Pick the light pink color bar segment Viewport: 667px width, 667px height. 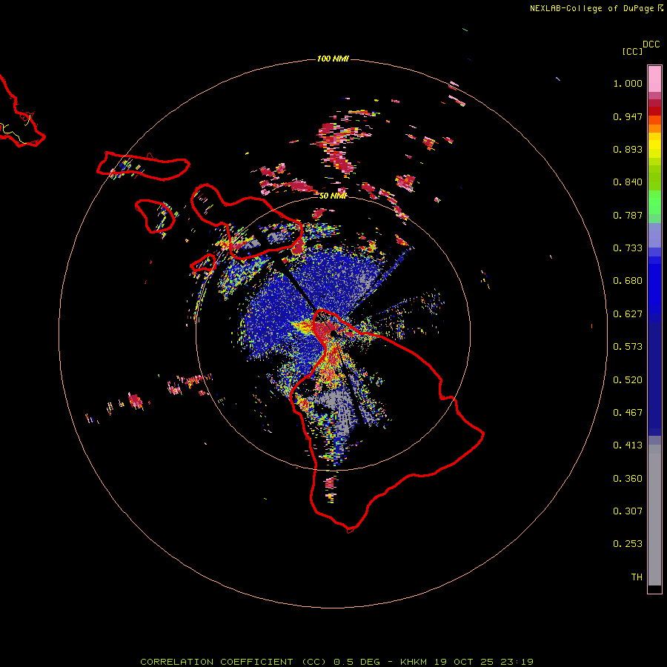pyautogui.click(x=654, y=79)
